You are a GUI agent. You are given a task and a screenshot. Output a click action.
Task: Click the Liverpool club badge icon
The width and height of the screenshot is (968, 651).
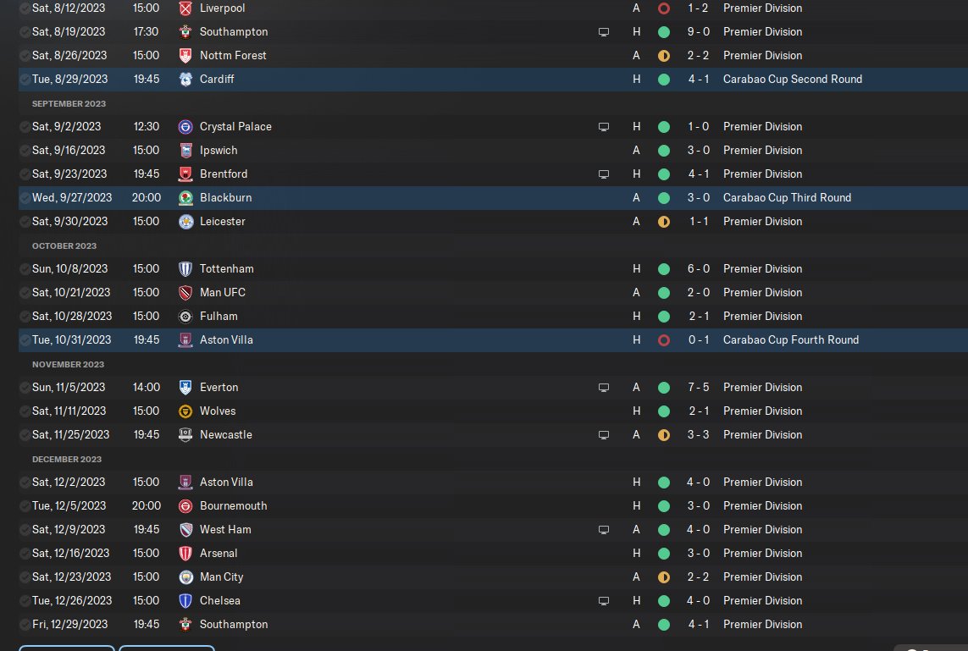185,8
